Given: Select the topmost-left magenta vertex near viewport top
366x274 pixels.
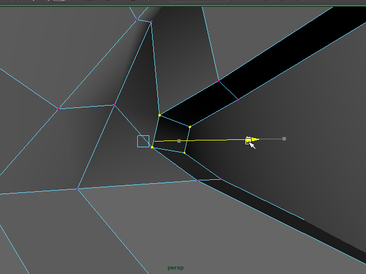Looking at the screenshot, I should click(137, 20).
